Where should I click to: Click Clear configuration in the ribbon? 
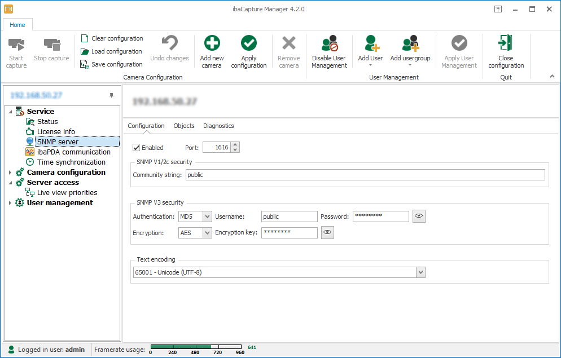pyautogui.click(x=112, y=38)
